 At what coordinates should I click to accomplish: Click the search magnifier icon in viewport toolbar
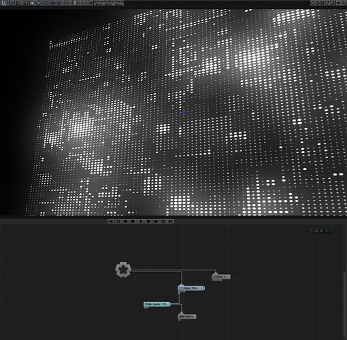(343, 3)
